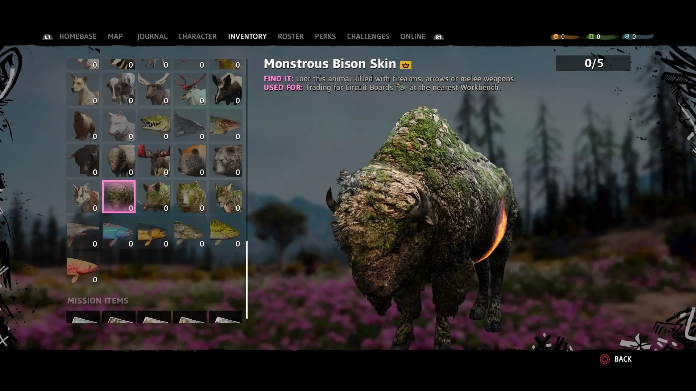Switch to the PERKS tab
This screenshot has width=696, height=391.
(325, 37)
